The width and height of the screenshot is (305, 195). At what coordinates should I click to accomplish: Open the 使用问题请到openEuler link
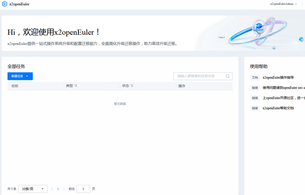[284, 88]
